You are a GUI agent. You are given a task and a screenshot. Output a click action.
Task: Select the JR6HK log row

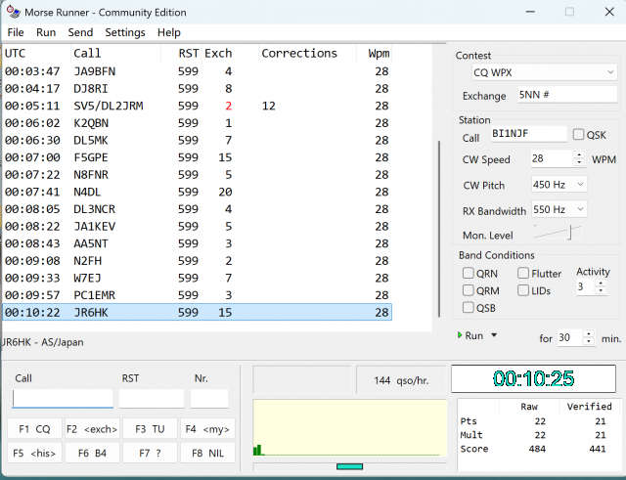198,312
